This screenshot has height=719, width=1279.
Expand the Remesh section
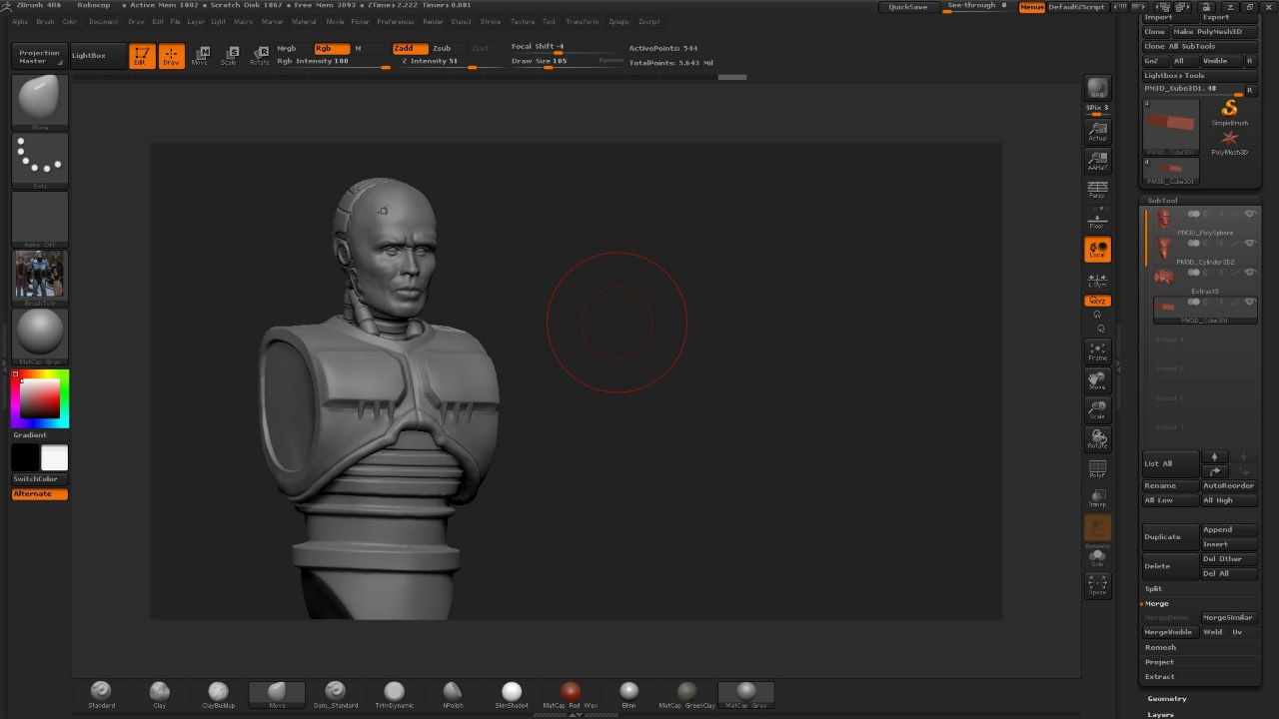(1160, 648)
